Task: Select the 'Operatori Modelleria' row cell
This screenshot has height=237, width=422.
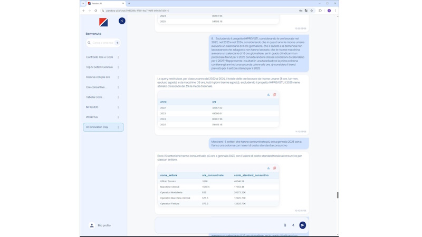Action: tap(171, 192)
